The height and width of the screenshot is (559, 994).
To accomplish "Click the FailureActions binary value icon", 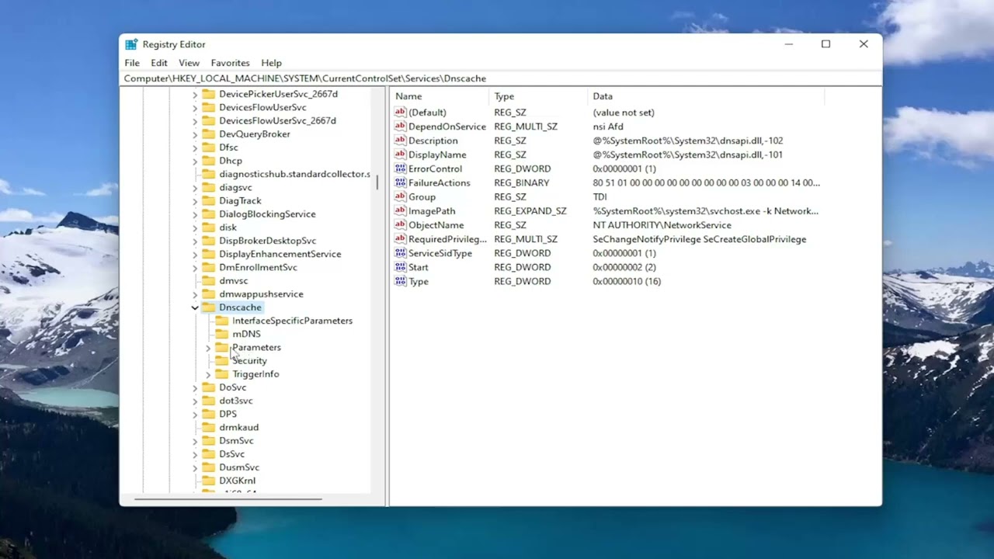I will [x=400, y=182].
